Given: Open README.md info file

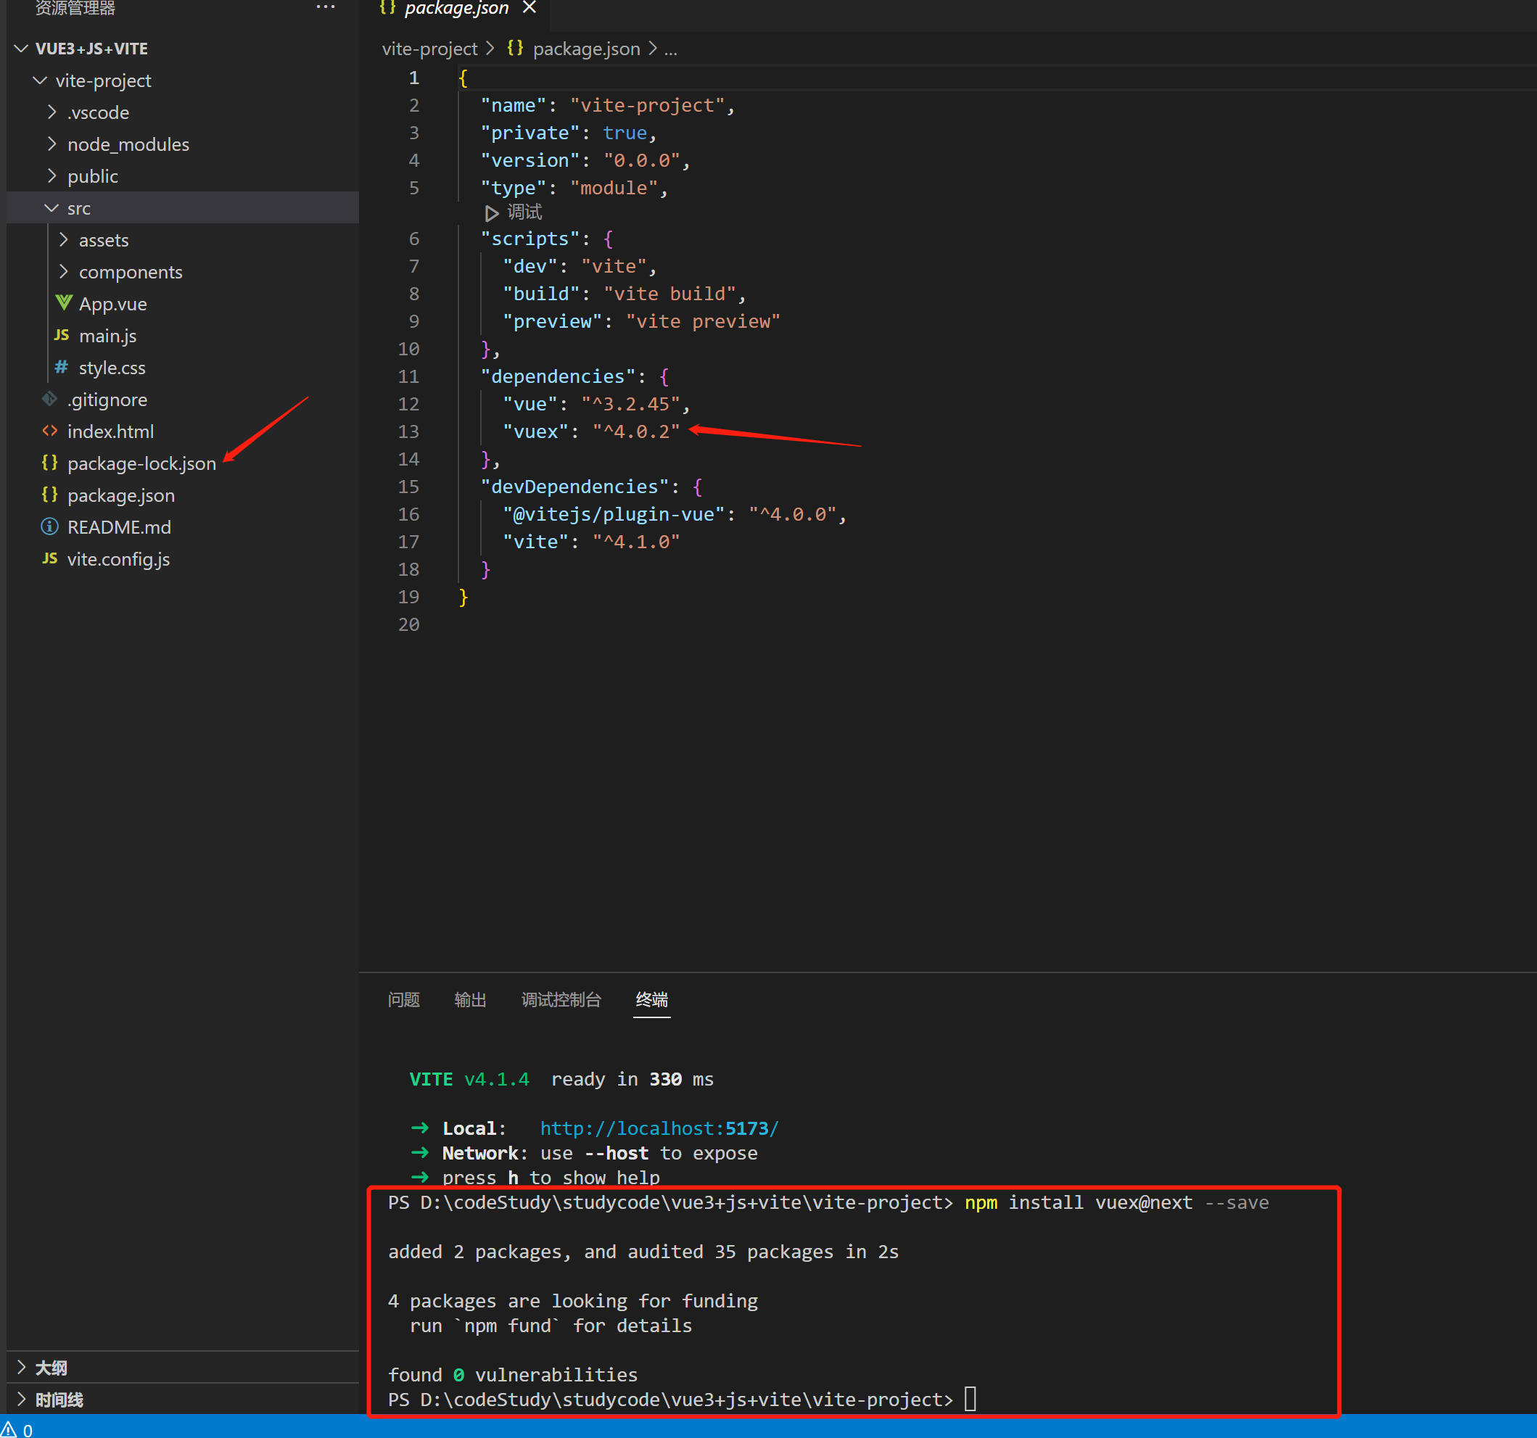Looking at the screenshot, I should tap(118, 527).
